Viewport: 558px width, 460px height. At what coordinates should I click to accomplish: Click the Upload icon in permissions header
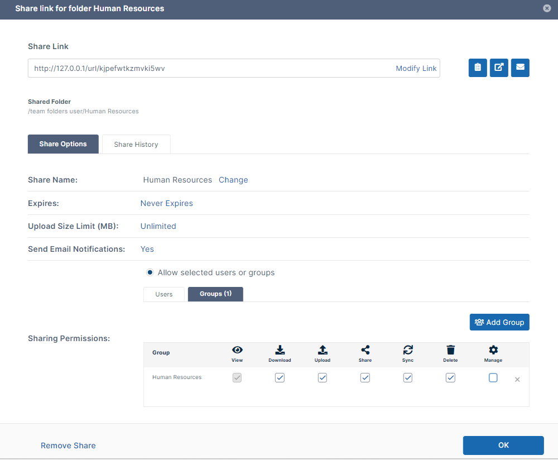click(x=323, y=350)
